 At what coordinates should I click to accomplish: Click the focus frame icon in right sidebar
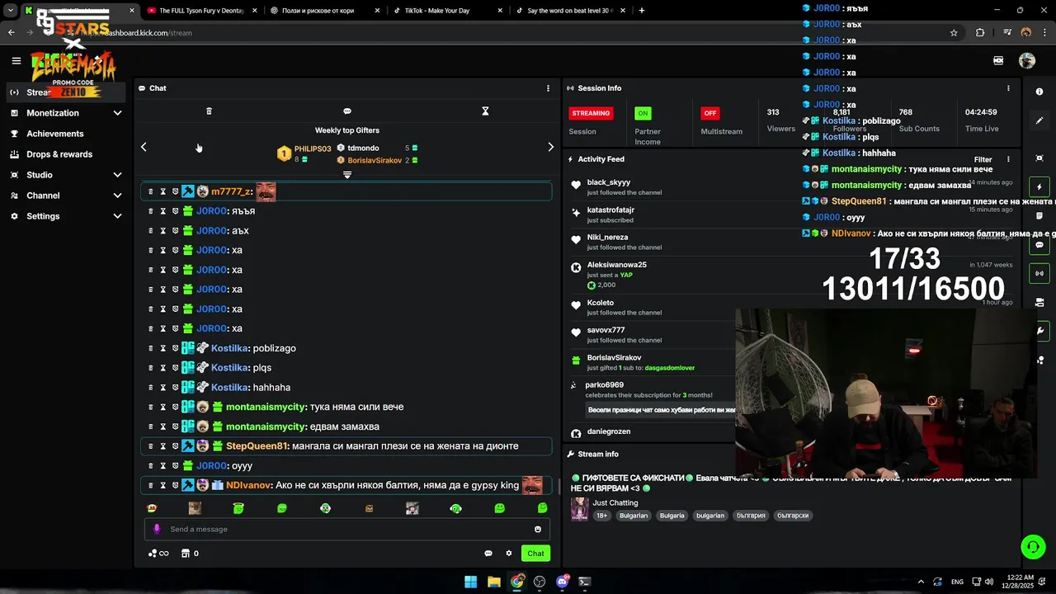[x=1039, y=158]
